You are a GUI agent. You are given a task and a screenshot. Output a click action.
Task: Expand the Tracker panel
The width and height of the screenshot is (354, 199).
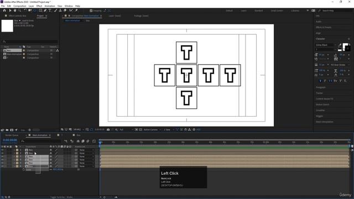[319, 93]
